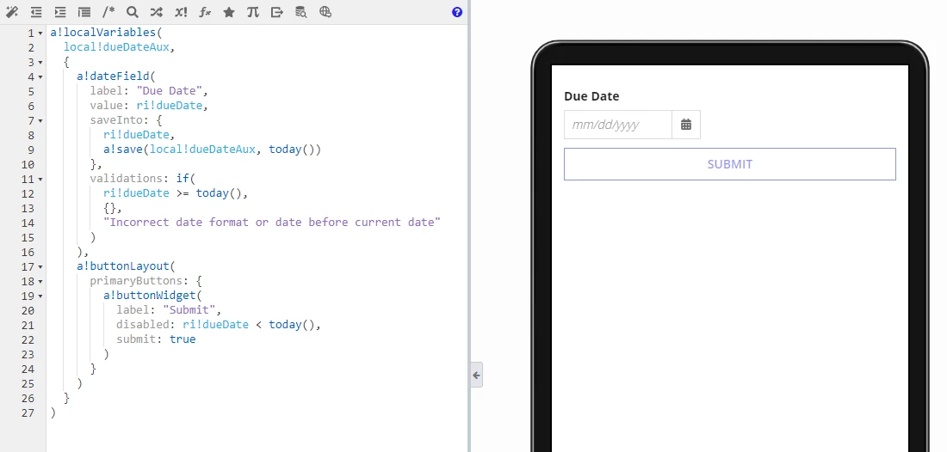
Task: Click a!localVariables on line 1
Action: [102, 33]
